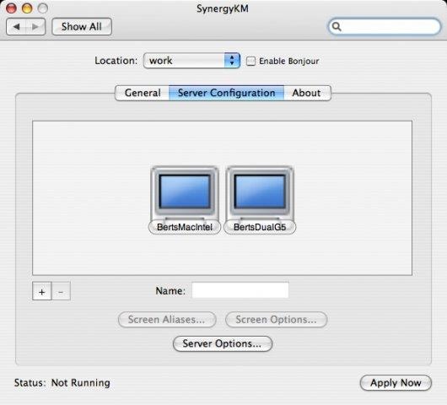Screen dimensions: 447x405
Task: Minimize the window with the yellow button
Action: [x=27, y=8]
